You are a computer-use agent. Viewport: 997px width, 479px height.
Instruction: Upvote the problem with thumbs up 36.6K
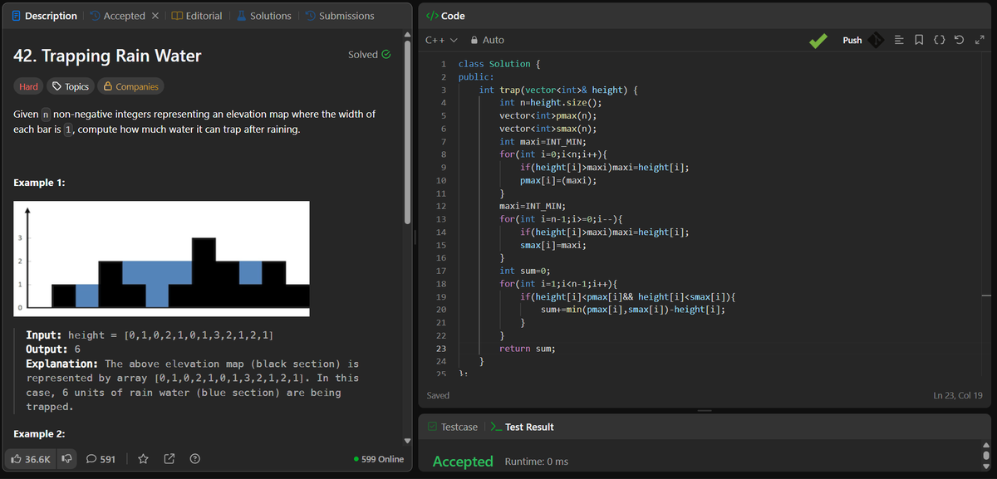coord(32,459)
